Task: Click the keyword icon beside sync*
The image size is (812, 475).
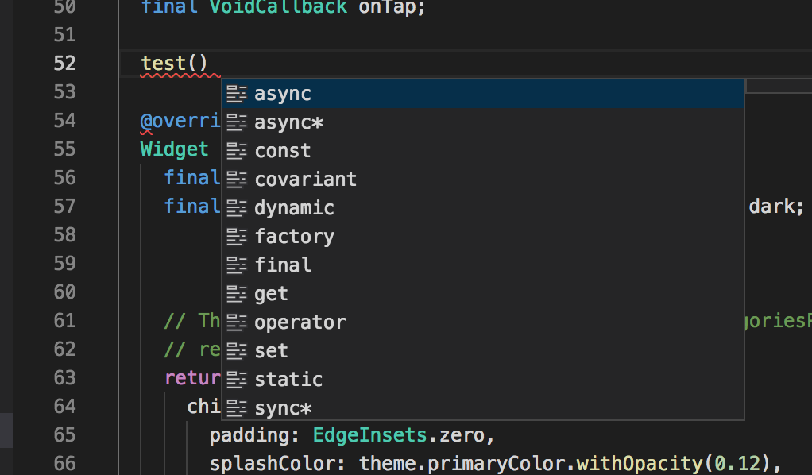Action: coord(237,407)
